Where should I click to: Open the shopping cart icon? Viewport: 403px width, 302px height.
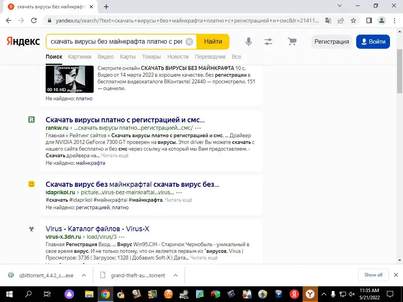point(292,41)
